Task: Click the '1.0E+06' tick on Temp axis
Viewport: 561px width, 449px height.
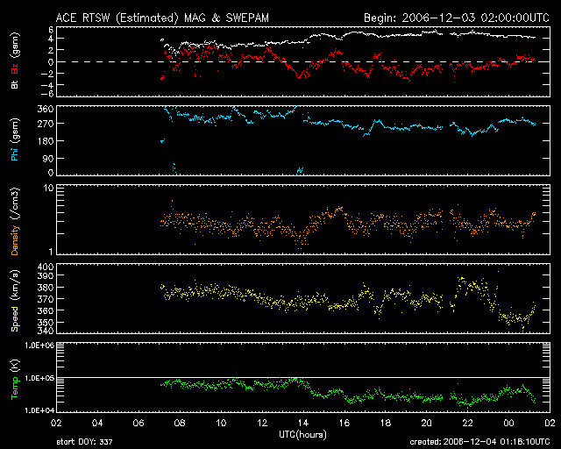Action: (x=39, y=346)
